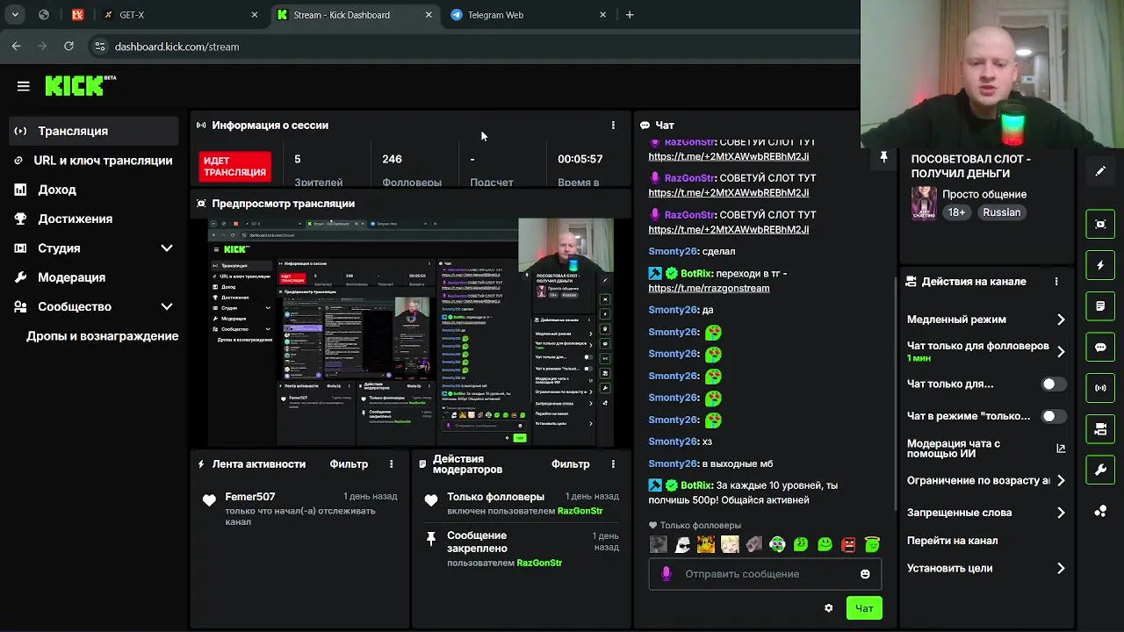
Task: Switch to the Telegram Web browser tab
Action: [x=529, y=15]
